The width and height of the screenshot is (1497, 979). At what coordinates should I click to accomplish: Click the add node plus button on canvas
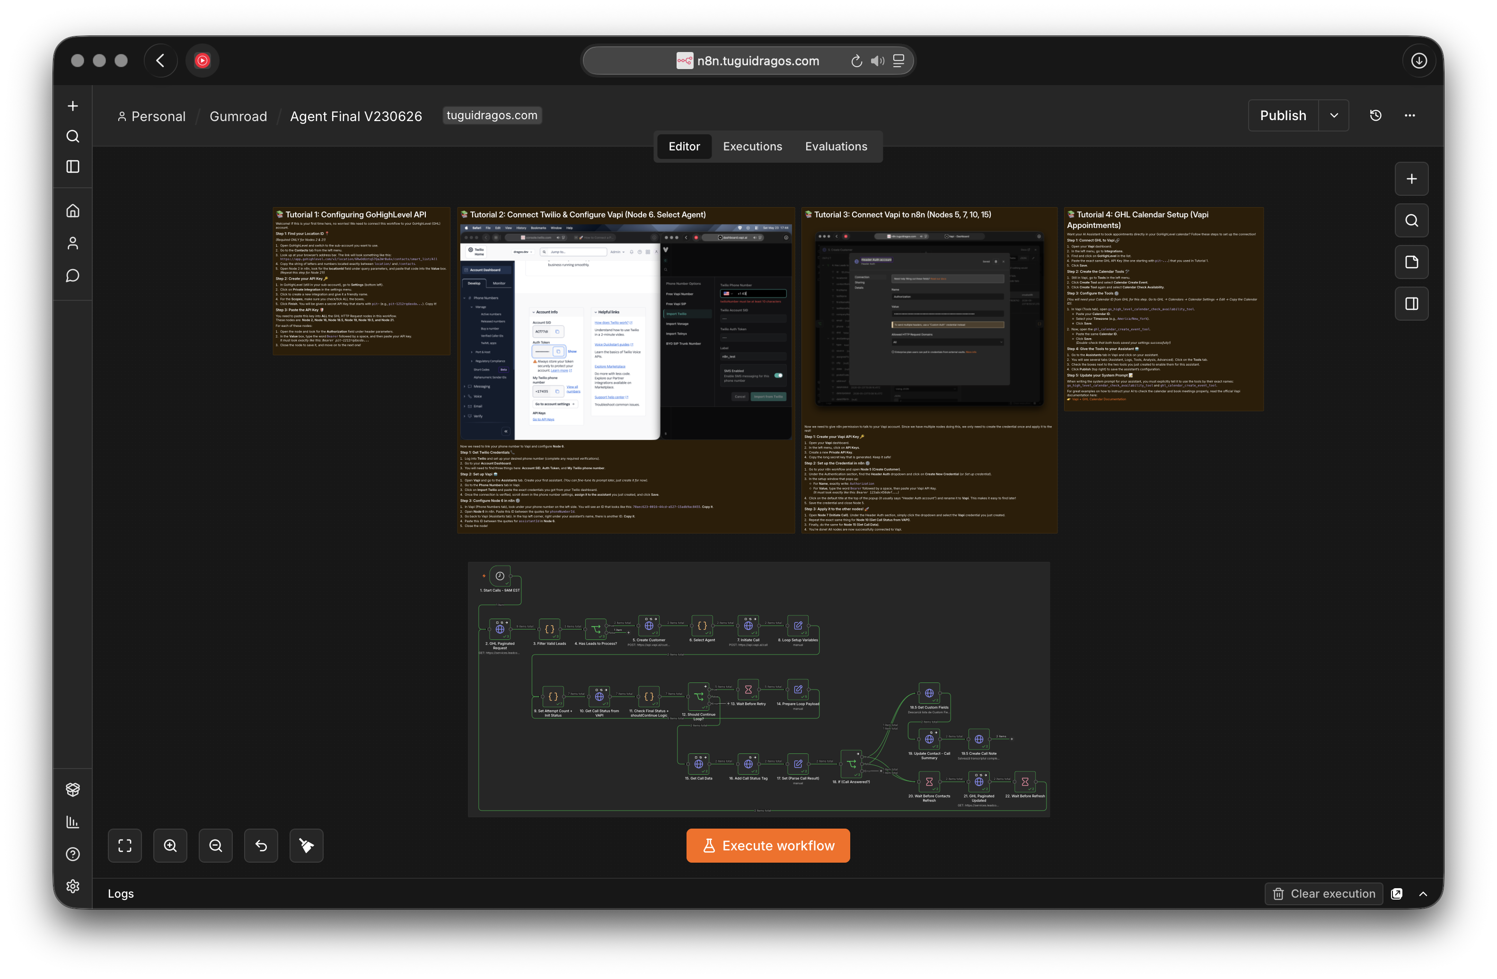click(1411, 179)
